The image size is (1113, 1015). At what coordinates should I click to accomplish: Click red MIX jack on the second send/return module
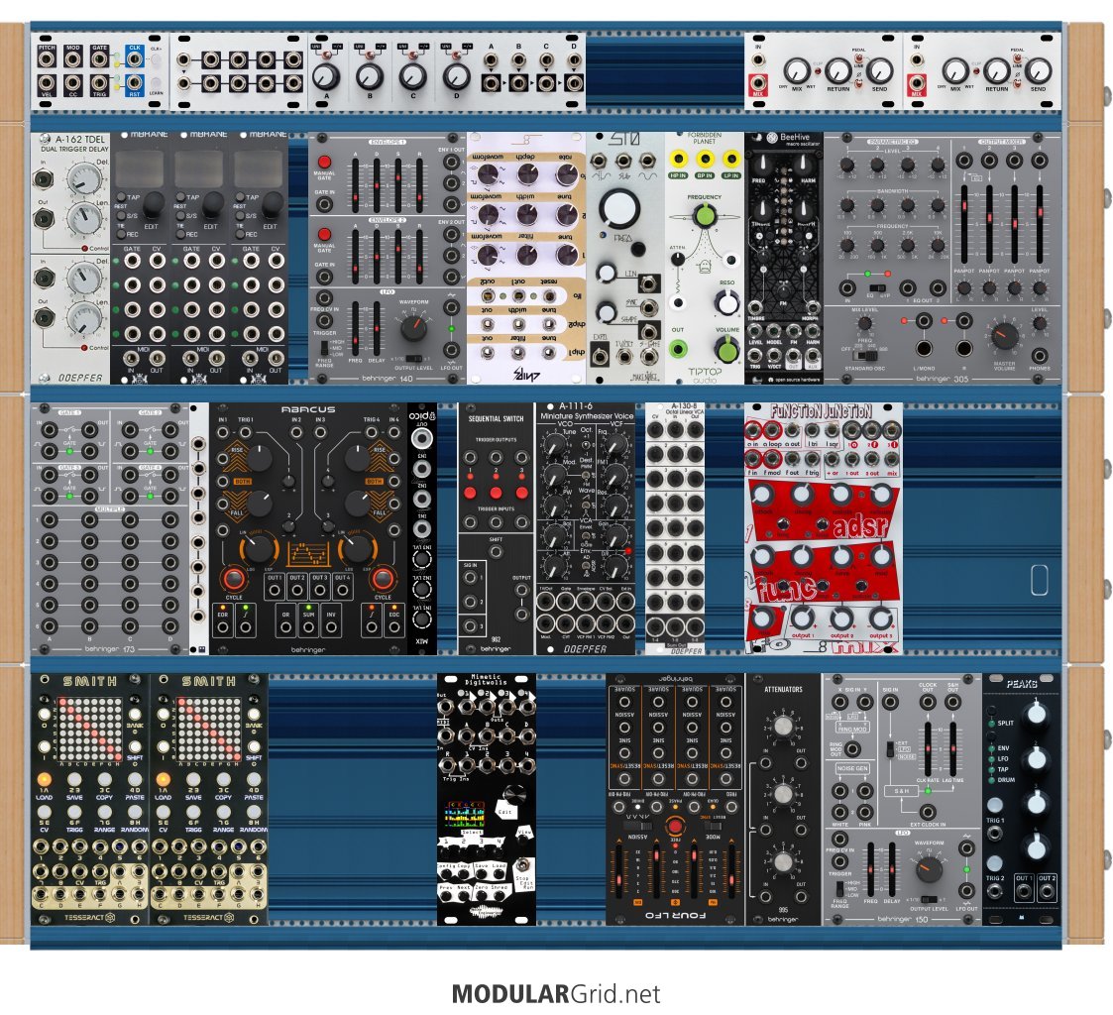(917, 85)
